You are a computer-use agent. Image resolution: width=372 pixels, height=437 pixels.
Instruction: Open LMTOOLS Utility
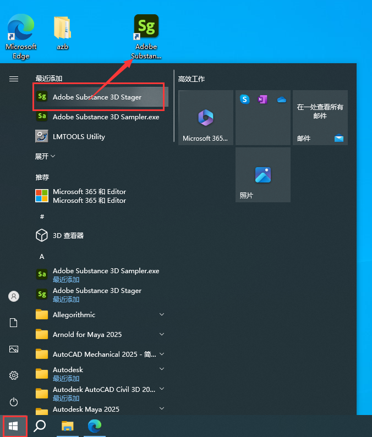(x=101, y=136)
